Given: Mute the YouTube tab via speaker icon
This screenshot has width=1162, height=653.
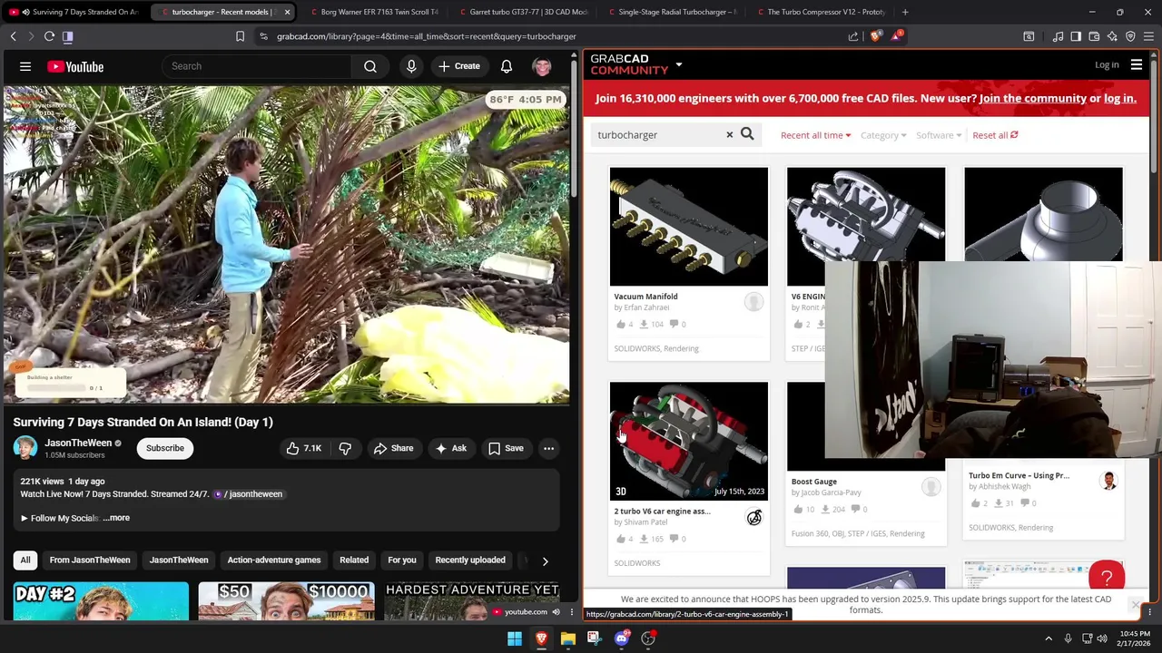Looking at the screenshot, I should pos(25,12).
